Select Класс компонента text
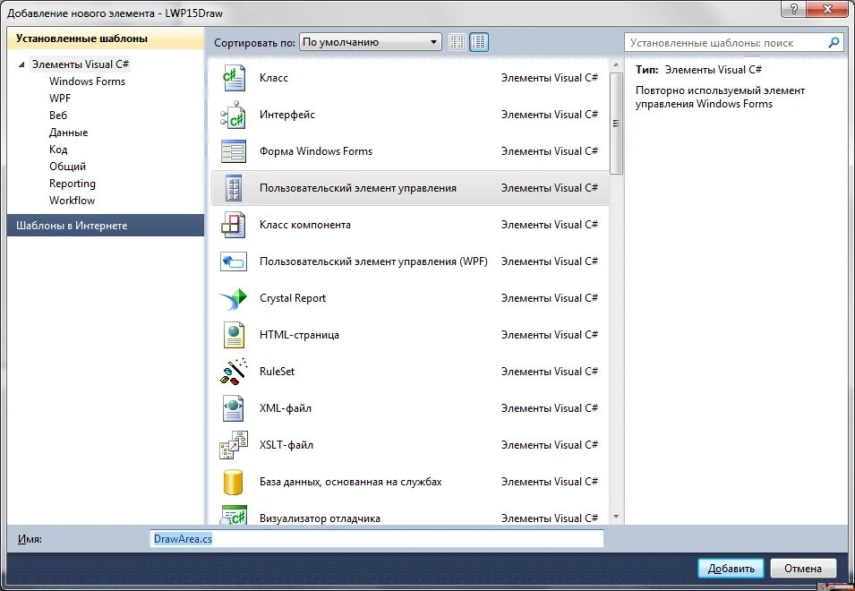This screenshot has height=591, width=855. [304, 225]
